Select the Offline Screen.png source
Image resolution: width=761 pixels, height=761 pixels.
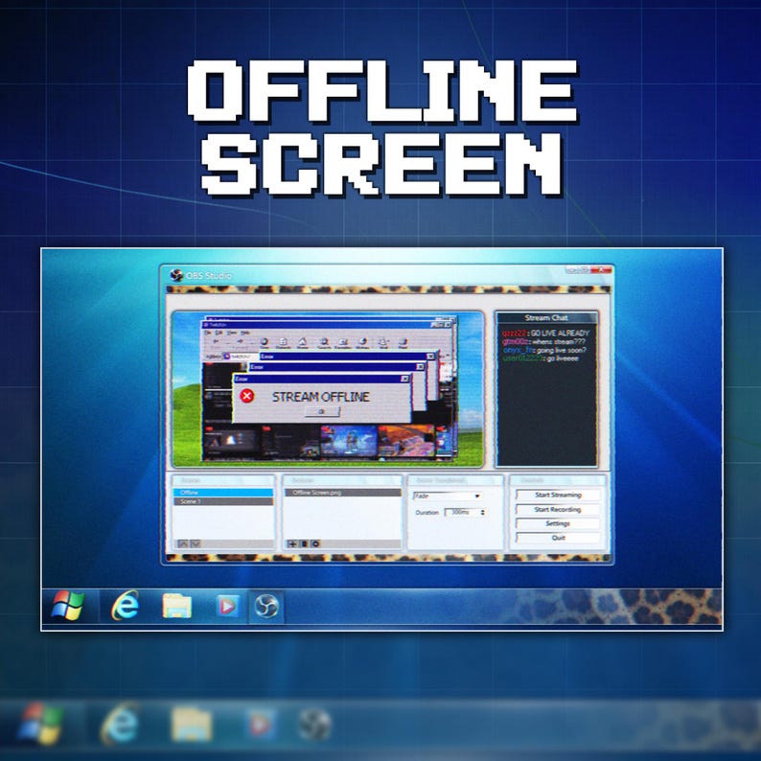(343, 493)
